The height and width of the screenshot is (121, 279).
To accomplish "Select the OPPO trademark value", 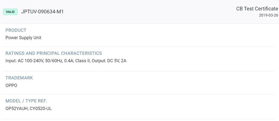I will [11, 85].
